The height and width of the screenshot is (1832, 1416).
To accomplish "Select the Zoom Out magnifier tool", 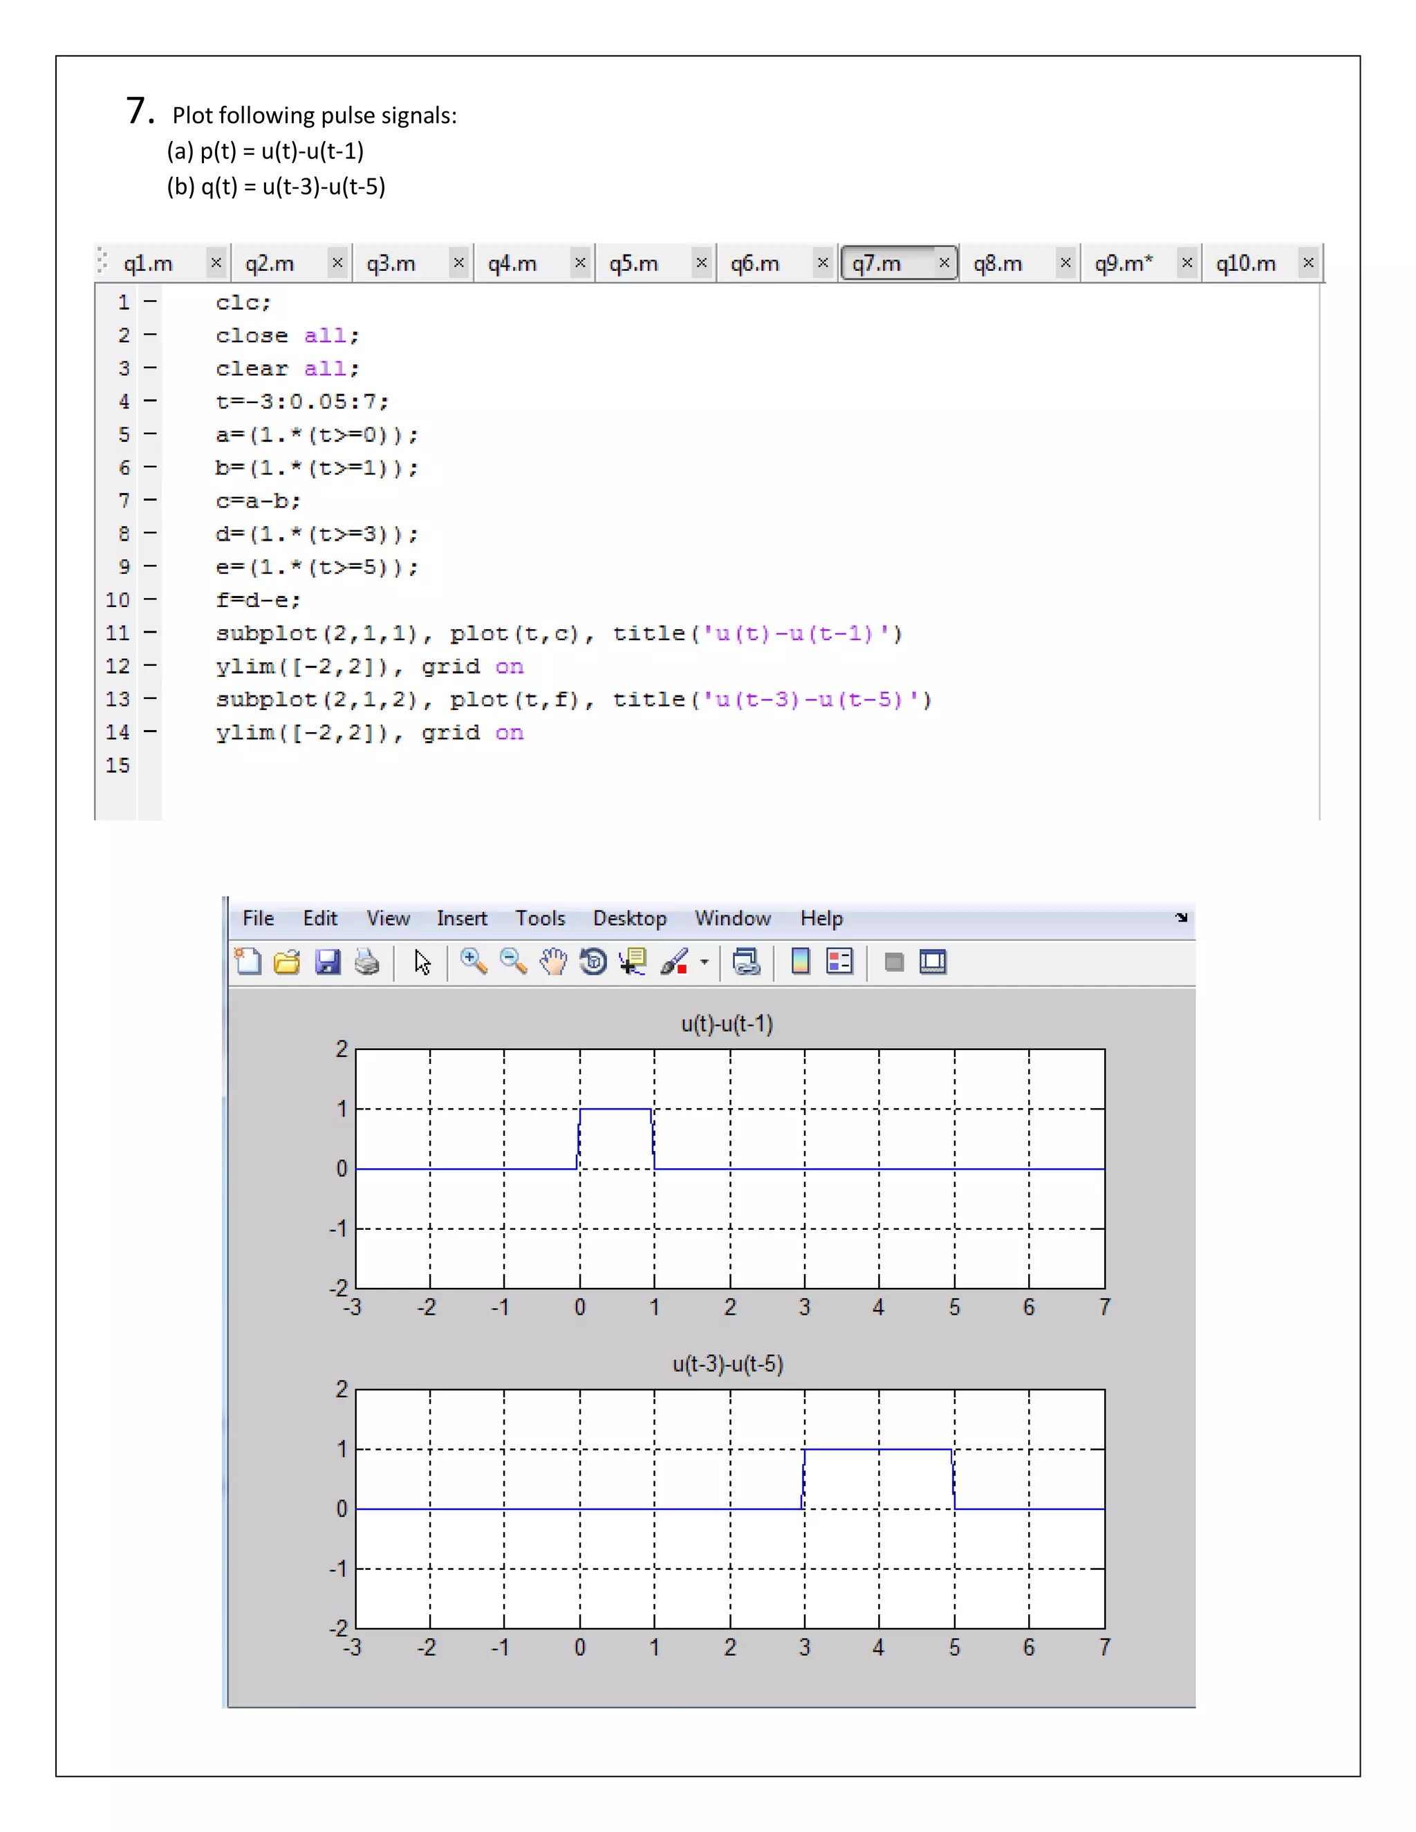I will click(512, 962).
